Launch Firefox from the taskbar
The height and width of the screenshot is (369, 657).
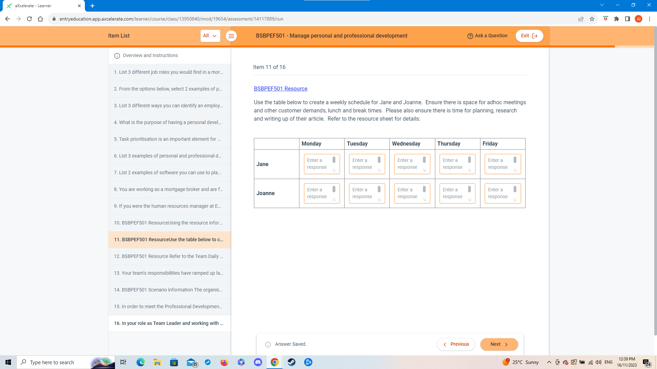[224, 362]
